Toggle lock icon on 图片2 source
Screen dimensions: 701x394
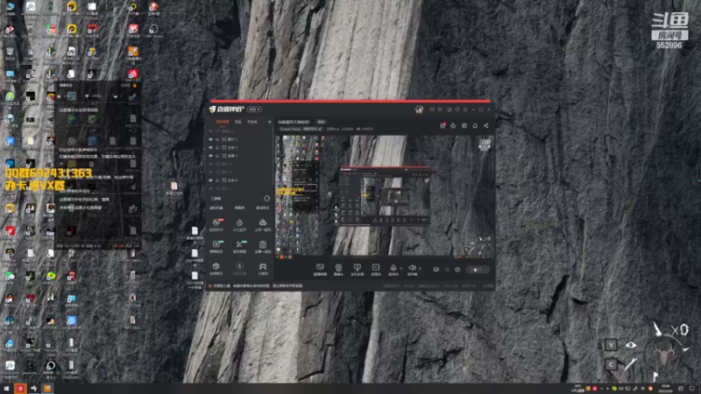coord(217,139)
